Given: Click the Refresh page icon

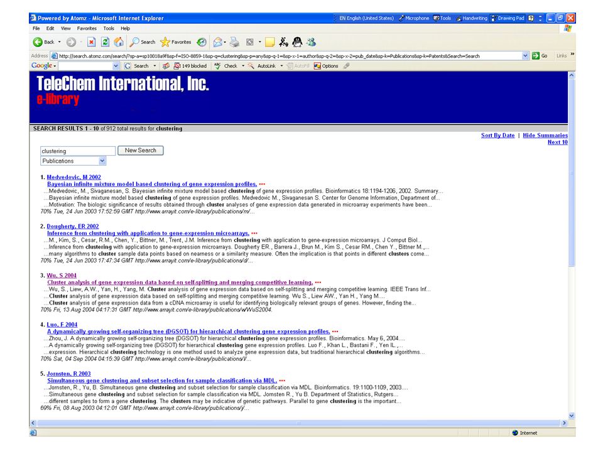Looking at the screenshot, I should (x=105, y=42).
